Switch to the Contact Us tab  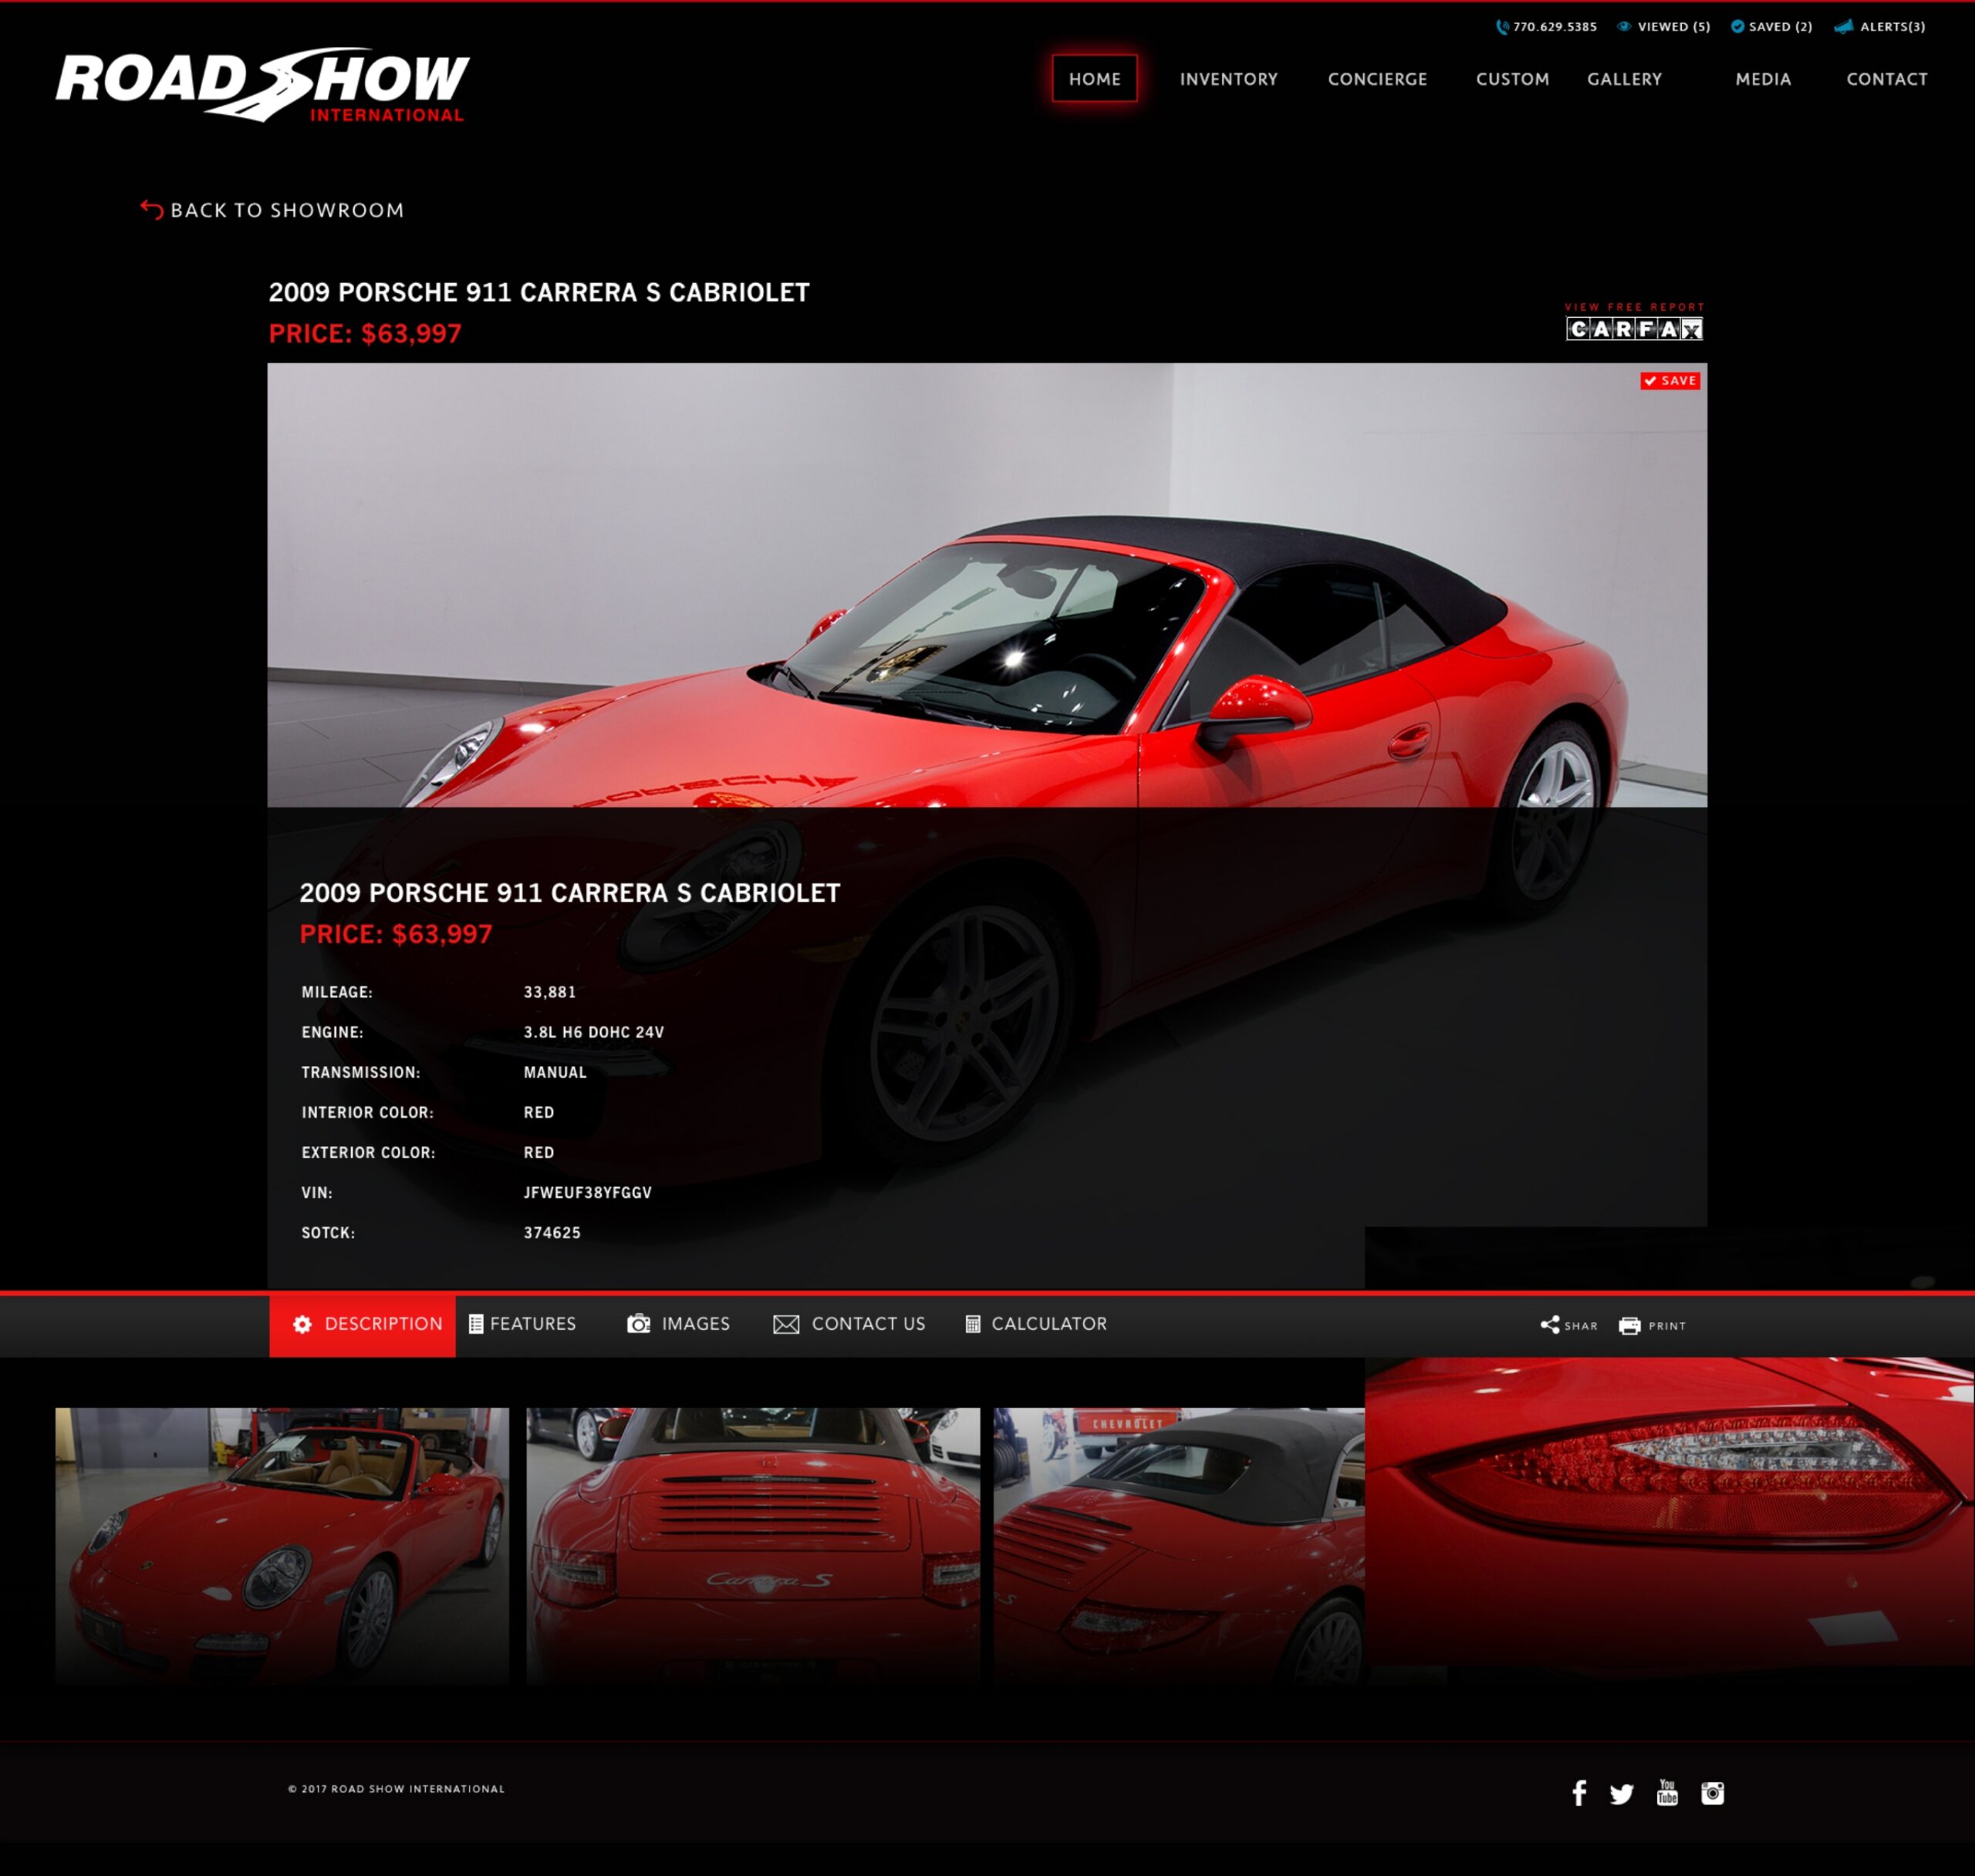849,1324
